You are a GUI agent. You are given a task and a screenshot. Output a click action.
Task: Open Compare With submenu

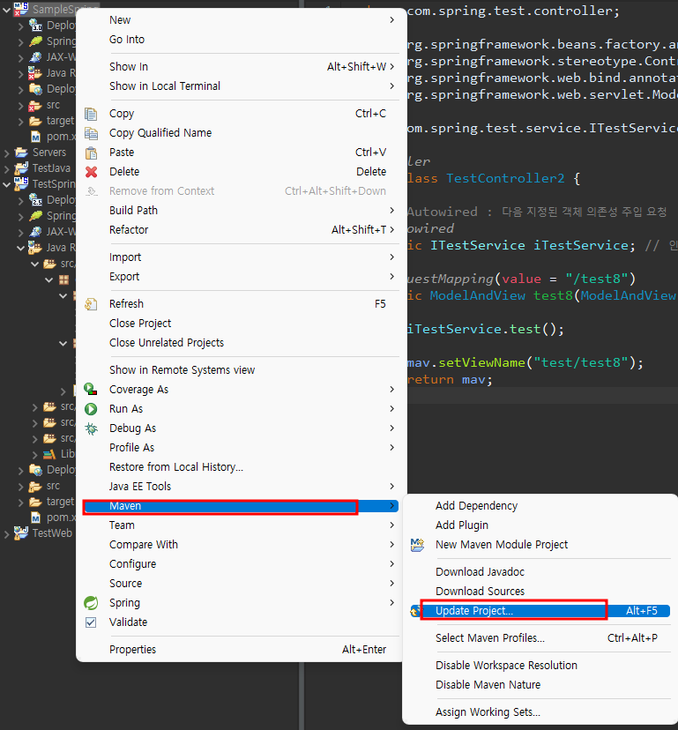242,545
